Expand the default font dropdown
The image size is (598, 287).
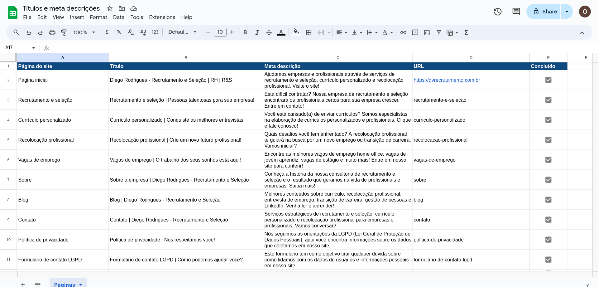[x=182, y=32]
